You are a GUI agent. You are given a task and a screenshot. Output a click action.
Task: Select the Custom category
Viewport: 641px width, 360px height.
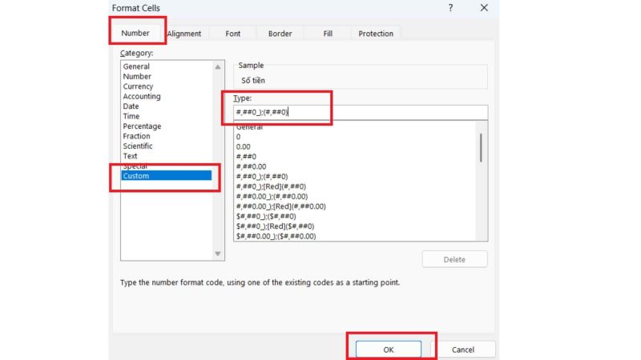pyautogui.click(x=167, y=176)
